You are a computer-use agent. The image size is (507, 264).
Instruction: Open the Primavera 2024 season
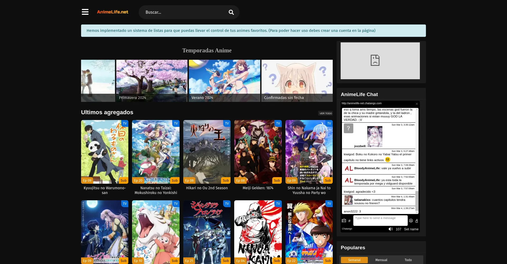[x=152, y=81]
